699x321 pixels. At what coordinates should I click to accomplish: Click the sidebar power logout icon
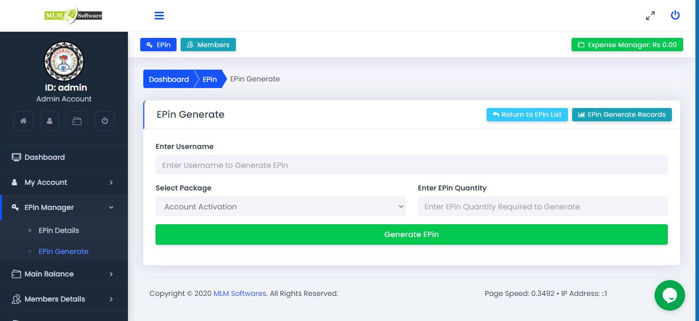[x=104, y=121]
